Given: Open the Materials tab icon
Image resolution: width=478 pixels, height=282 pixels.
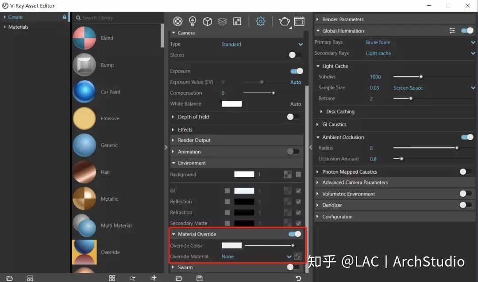Looking at the screenshot, I should [x=178, y=21].
